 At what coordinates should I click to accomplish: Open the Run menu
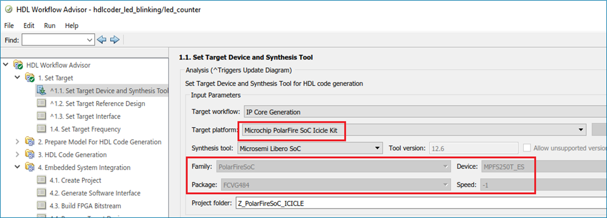49,26
